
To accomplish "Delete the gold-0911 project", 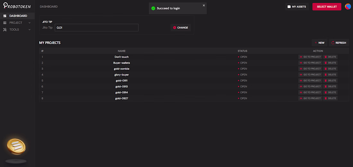I will pyautogui.click(x=330, y=81).
